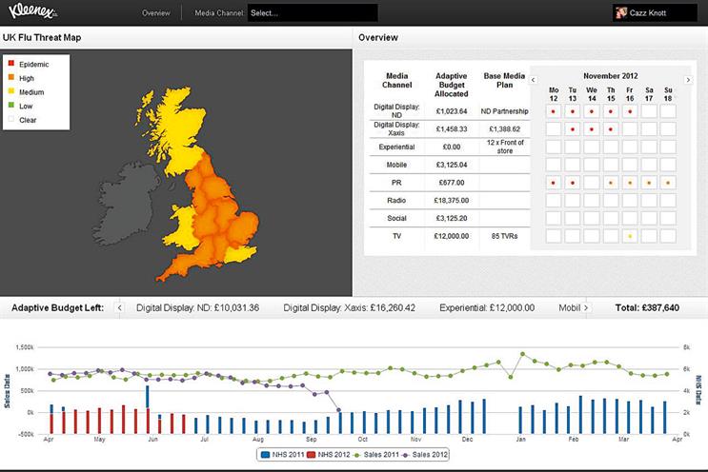
Task: Click the Social channel row label
Action: point(396,218)
